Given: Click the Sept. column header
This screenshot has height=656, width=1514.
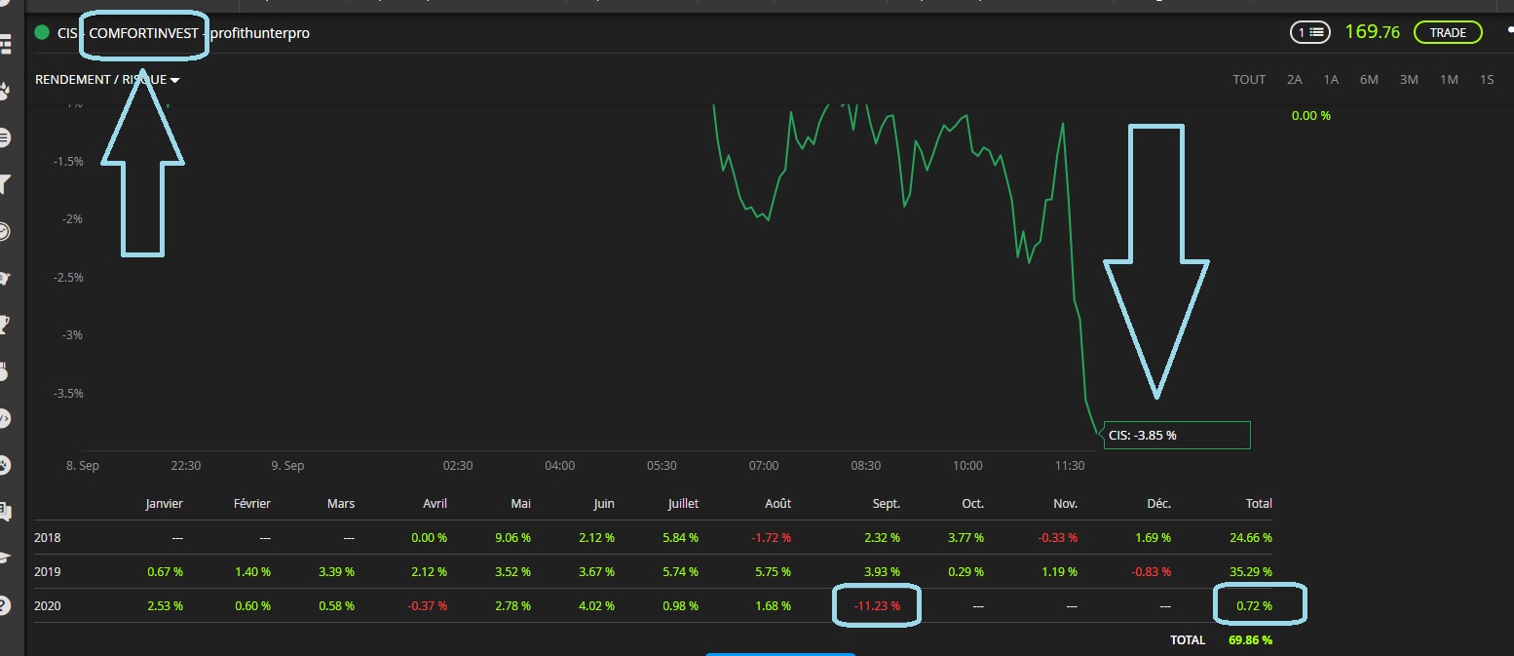Looking at the screenshot, I should [885, 504].
